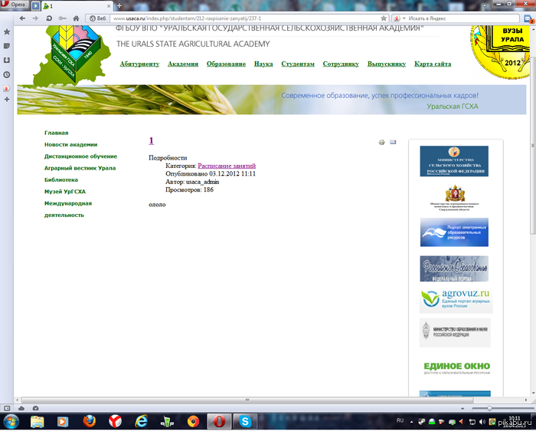Viewport: 536px width, 431px height.
Task: Open Yandex browser from the taskbar
Action: 115,421
